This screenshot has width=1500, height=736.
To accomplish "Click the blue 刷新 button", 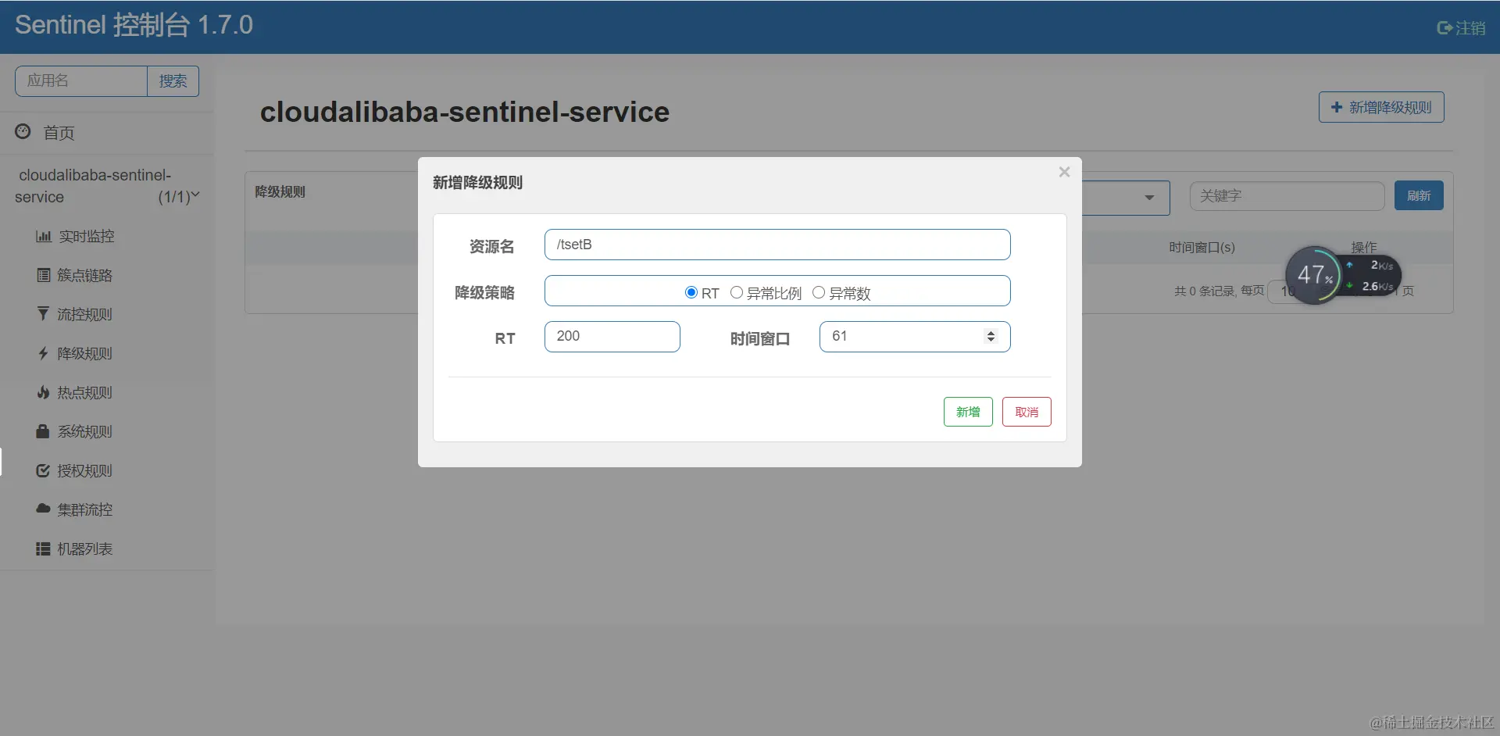I will click(x=1419, y=195).
